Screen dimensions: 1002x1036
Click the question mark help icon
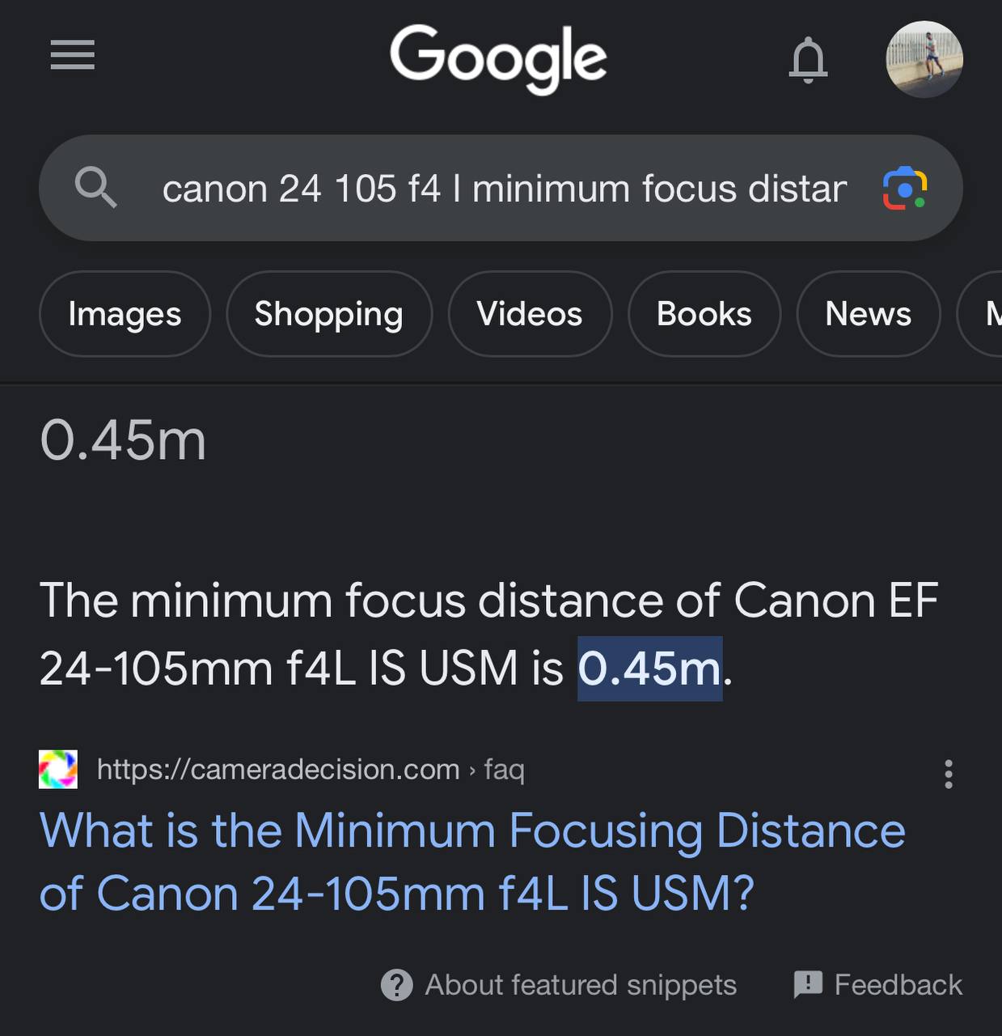[x=396, y=985]
